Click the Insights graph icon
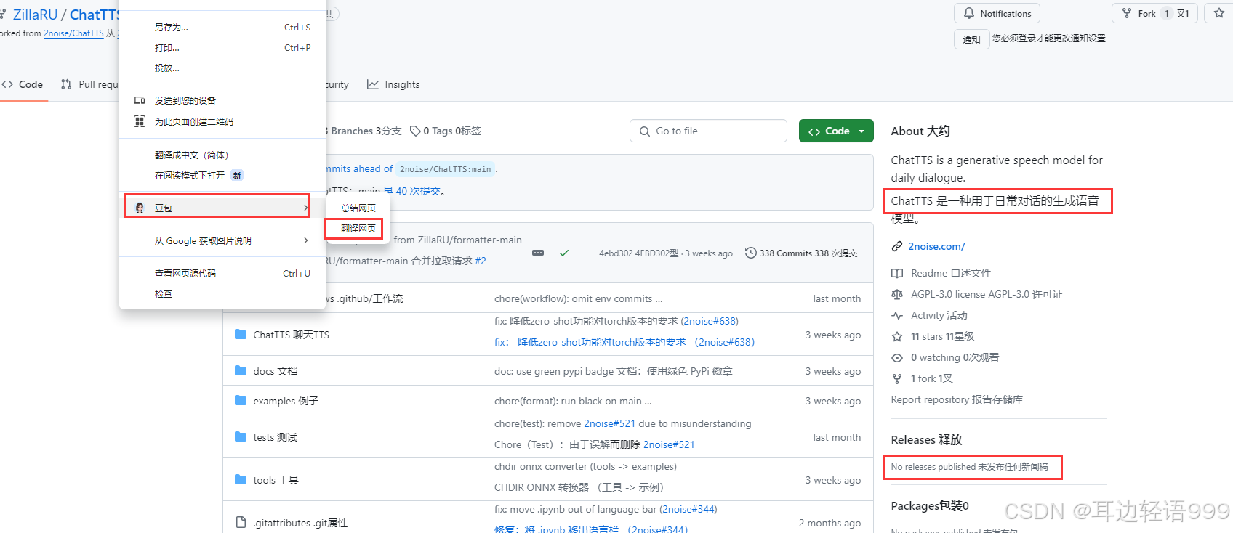The image size is (1233, 533). pyautogui.click(x=373, y=84)
